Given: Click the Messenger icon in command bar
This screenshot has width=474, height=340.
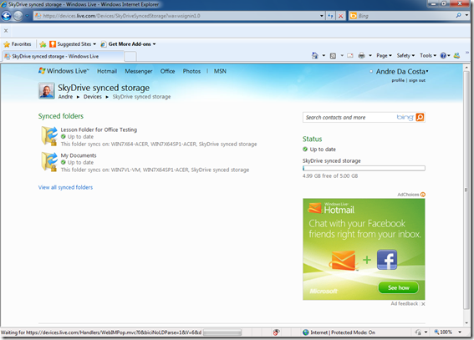Looking at the screenshot, I should pos(456,56).
